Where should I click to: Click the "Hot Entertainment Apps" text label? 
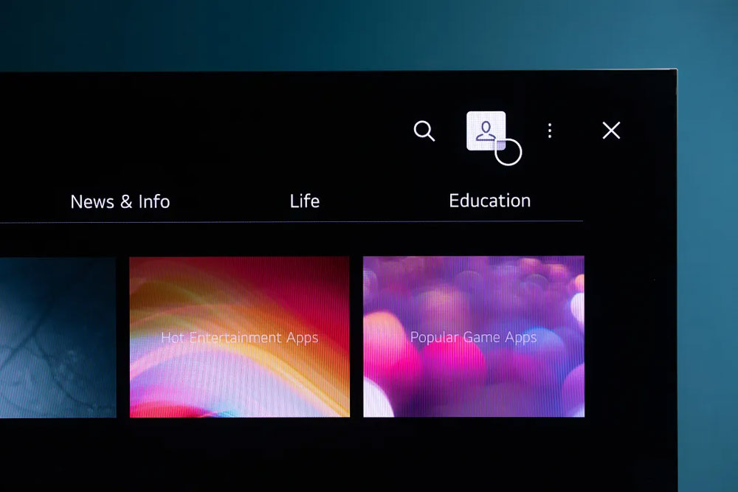click(x=239, y=338)
